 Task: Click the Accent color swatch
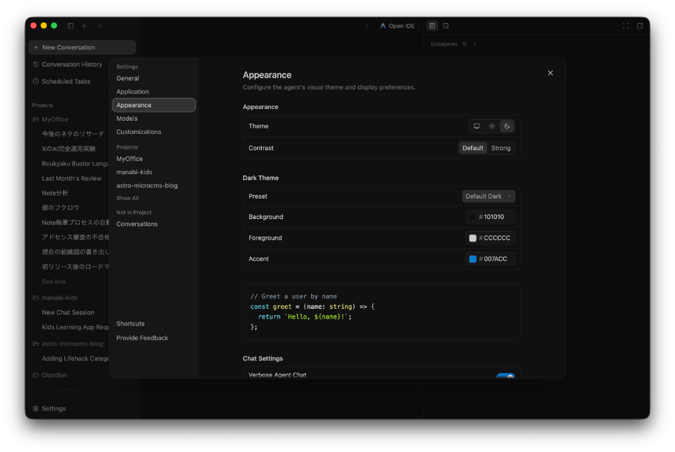473,259
